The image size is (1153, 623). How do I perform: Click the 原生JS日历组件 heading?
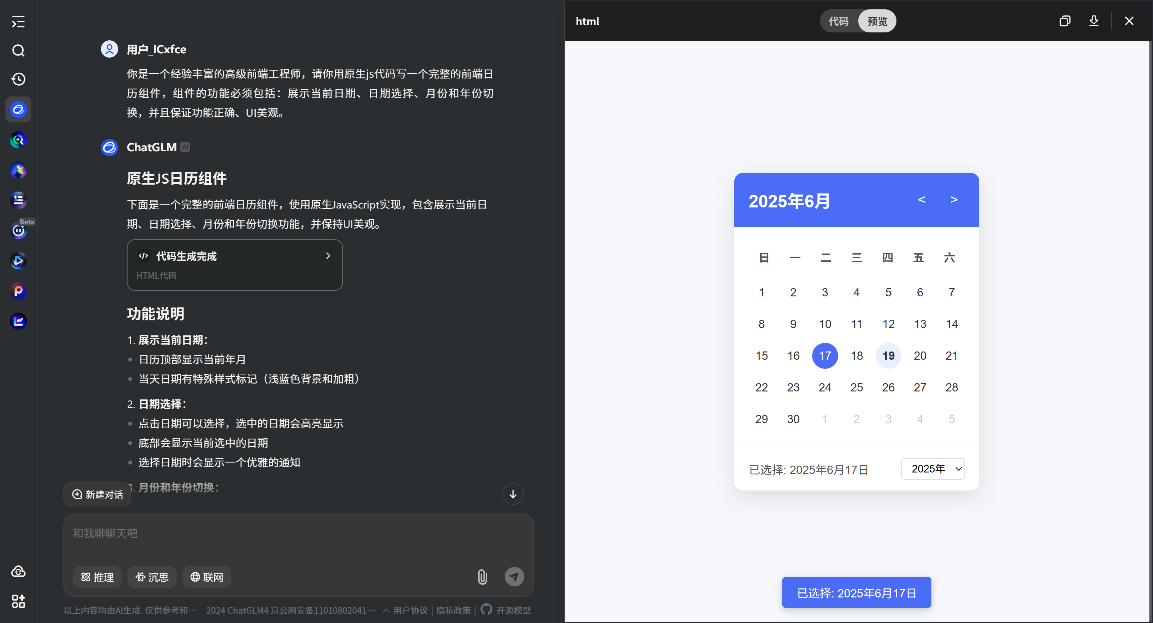[177, 179]
